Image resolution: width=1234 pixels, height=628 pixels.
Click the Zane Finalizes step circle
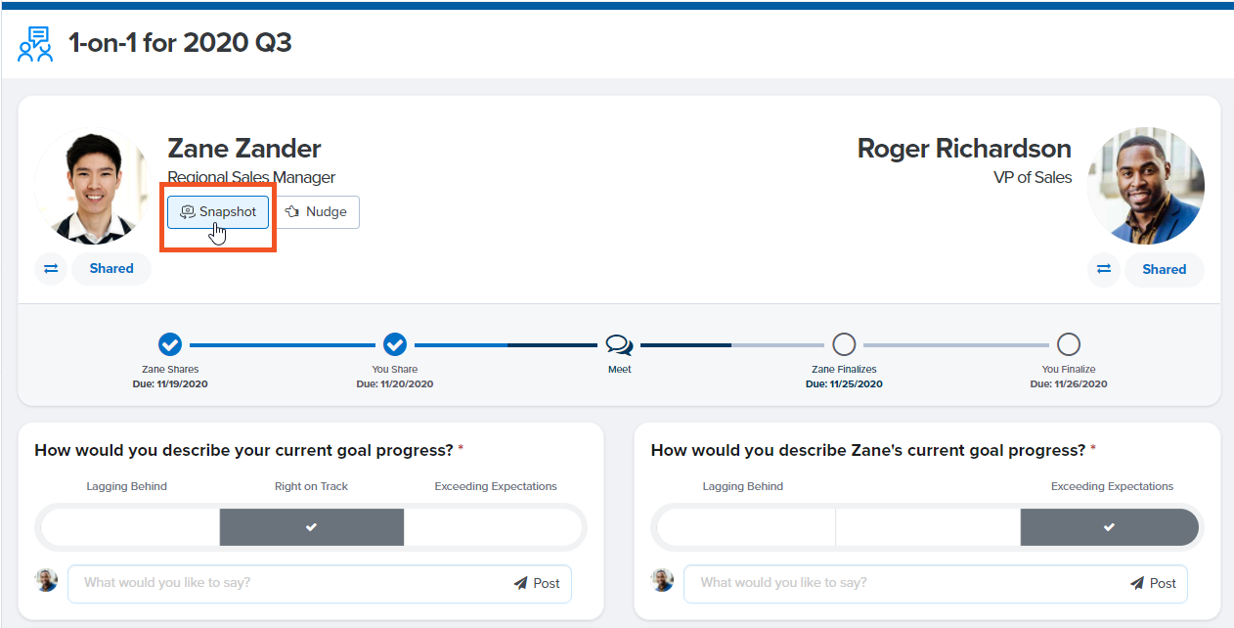click(844, 344)
